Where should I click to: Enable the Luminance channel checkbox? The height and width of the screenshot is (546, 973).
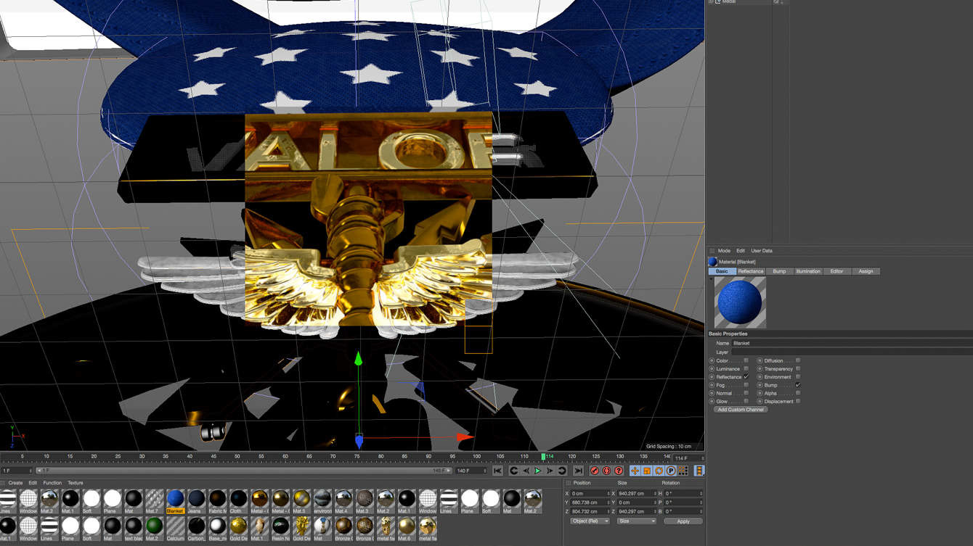pyautogui.click(x=746, y=368)
